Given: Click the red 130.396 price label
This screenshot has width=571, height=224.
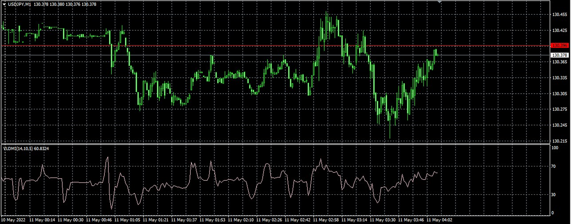Looking at the screenshot, I should click(x=559, y=45).
